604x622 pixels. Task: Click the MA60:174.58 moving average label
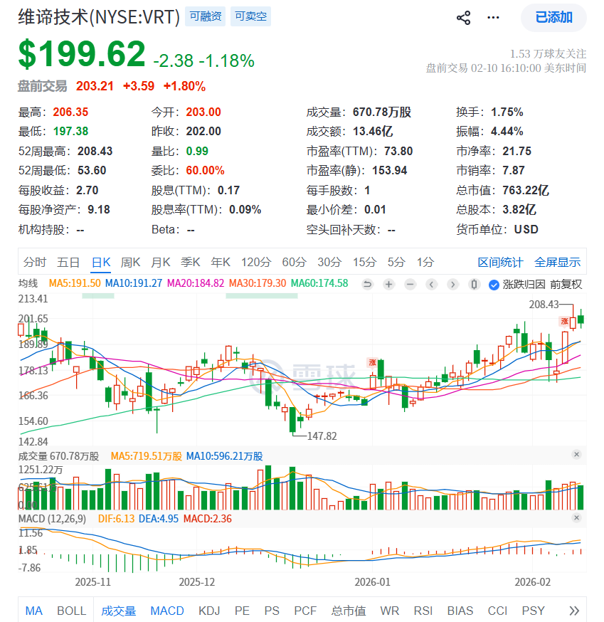pyautogui.click(x=319, y=283)
